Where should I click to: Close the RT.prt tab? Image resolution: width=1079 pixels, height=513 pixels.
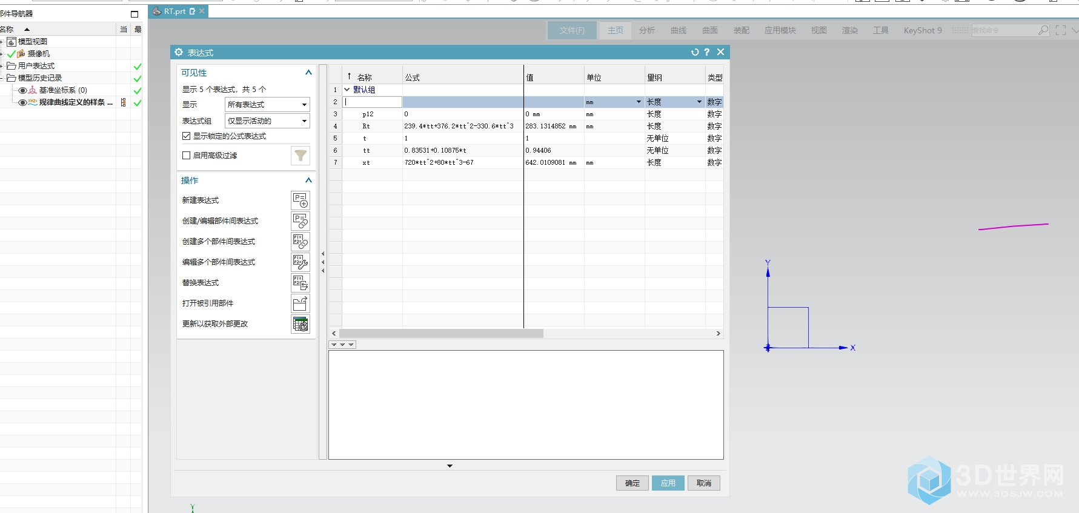(x=202, y=11)
